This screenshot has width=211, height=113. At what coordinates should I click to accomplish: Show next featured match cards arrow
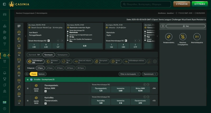click(157, 36)
